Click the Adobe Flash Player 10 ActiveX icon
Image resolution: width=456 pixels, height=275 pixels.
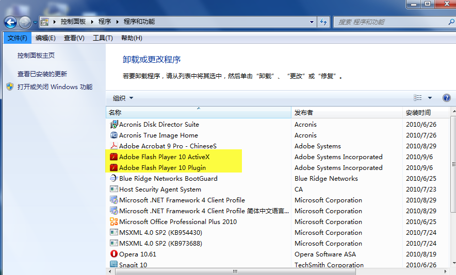[114, 157]
